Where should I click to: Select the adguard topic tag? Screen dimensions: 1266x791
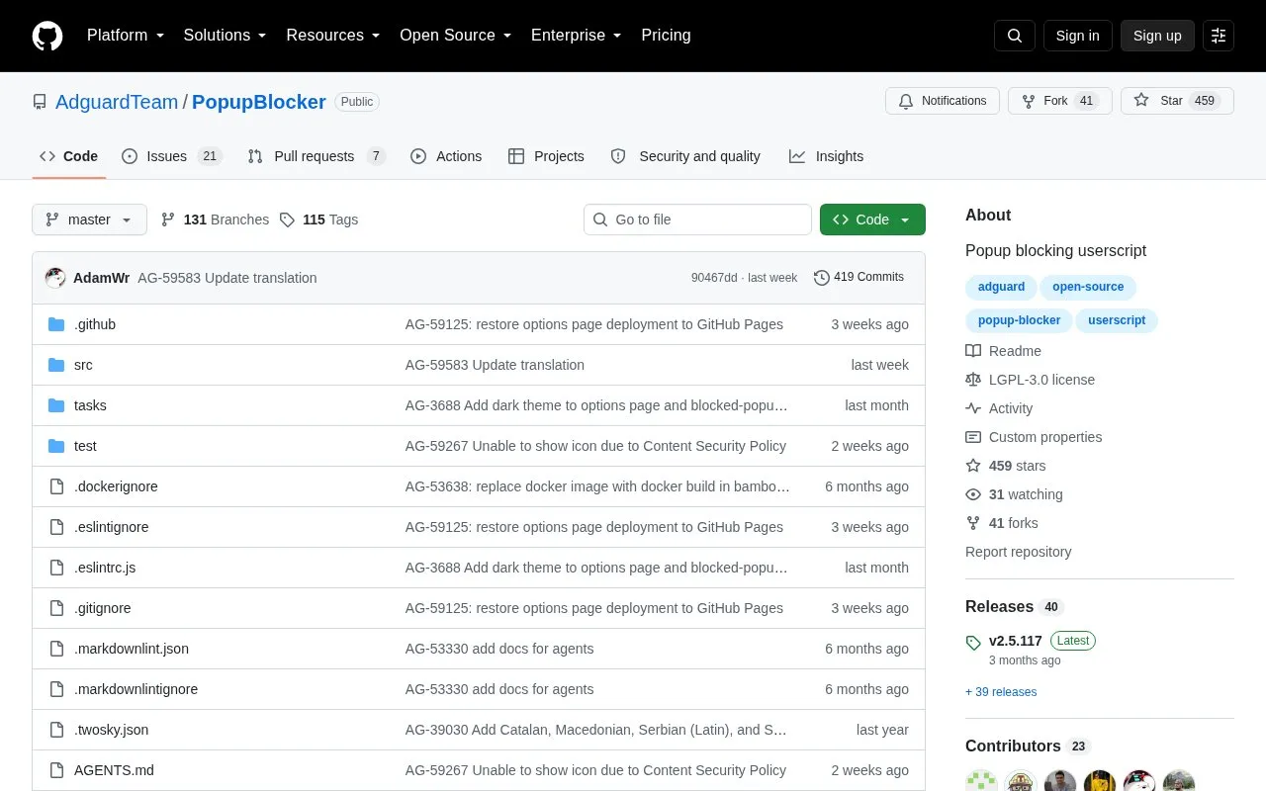tap(1001, 287)
